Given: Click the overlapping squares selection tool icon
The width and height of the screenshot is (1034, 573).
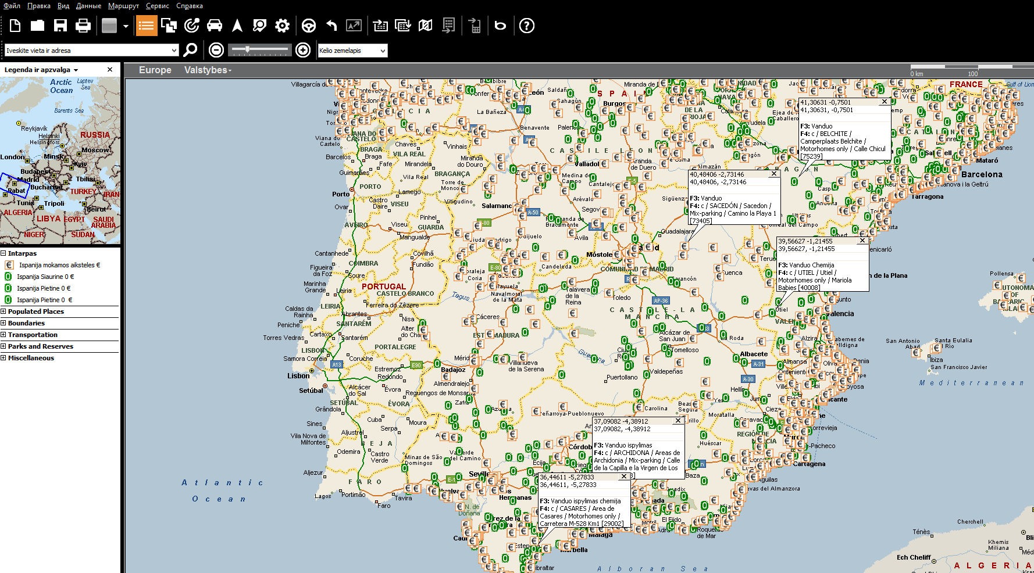Looking at the screenshot, I should tap(169, 26).
